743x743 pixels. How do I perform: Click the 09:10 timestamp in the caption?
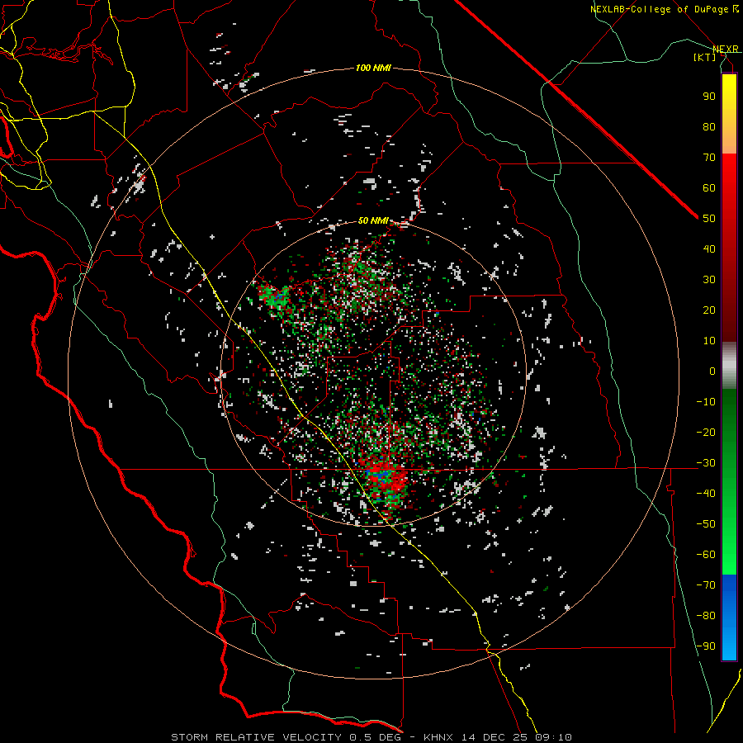(553, 737)
